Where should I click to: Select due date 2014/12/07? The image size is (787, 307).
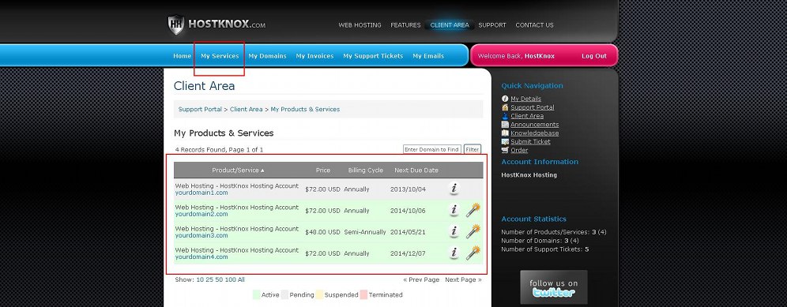coord(408,254)
